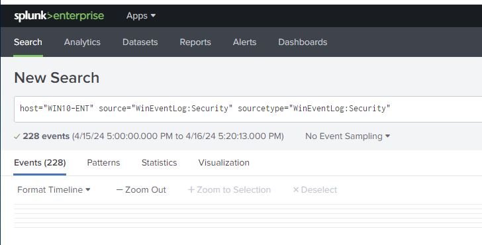Screen dimensions: 482x245
Task: Open the Analytics nav tab
Action: [x=82, y=42]
